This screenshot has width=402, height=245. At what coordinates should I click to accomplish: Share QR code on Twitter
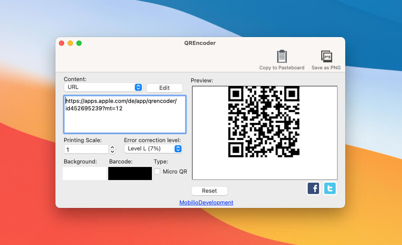point(330,188)
